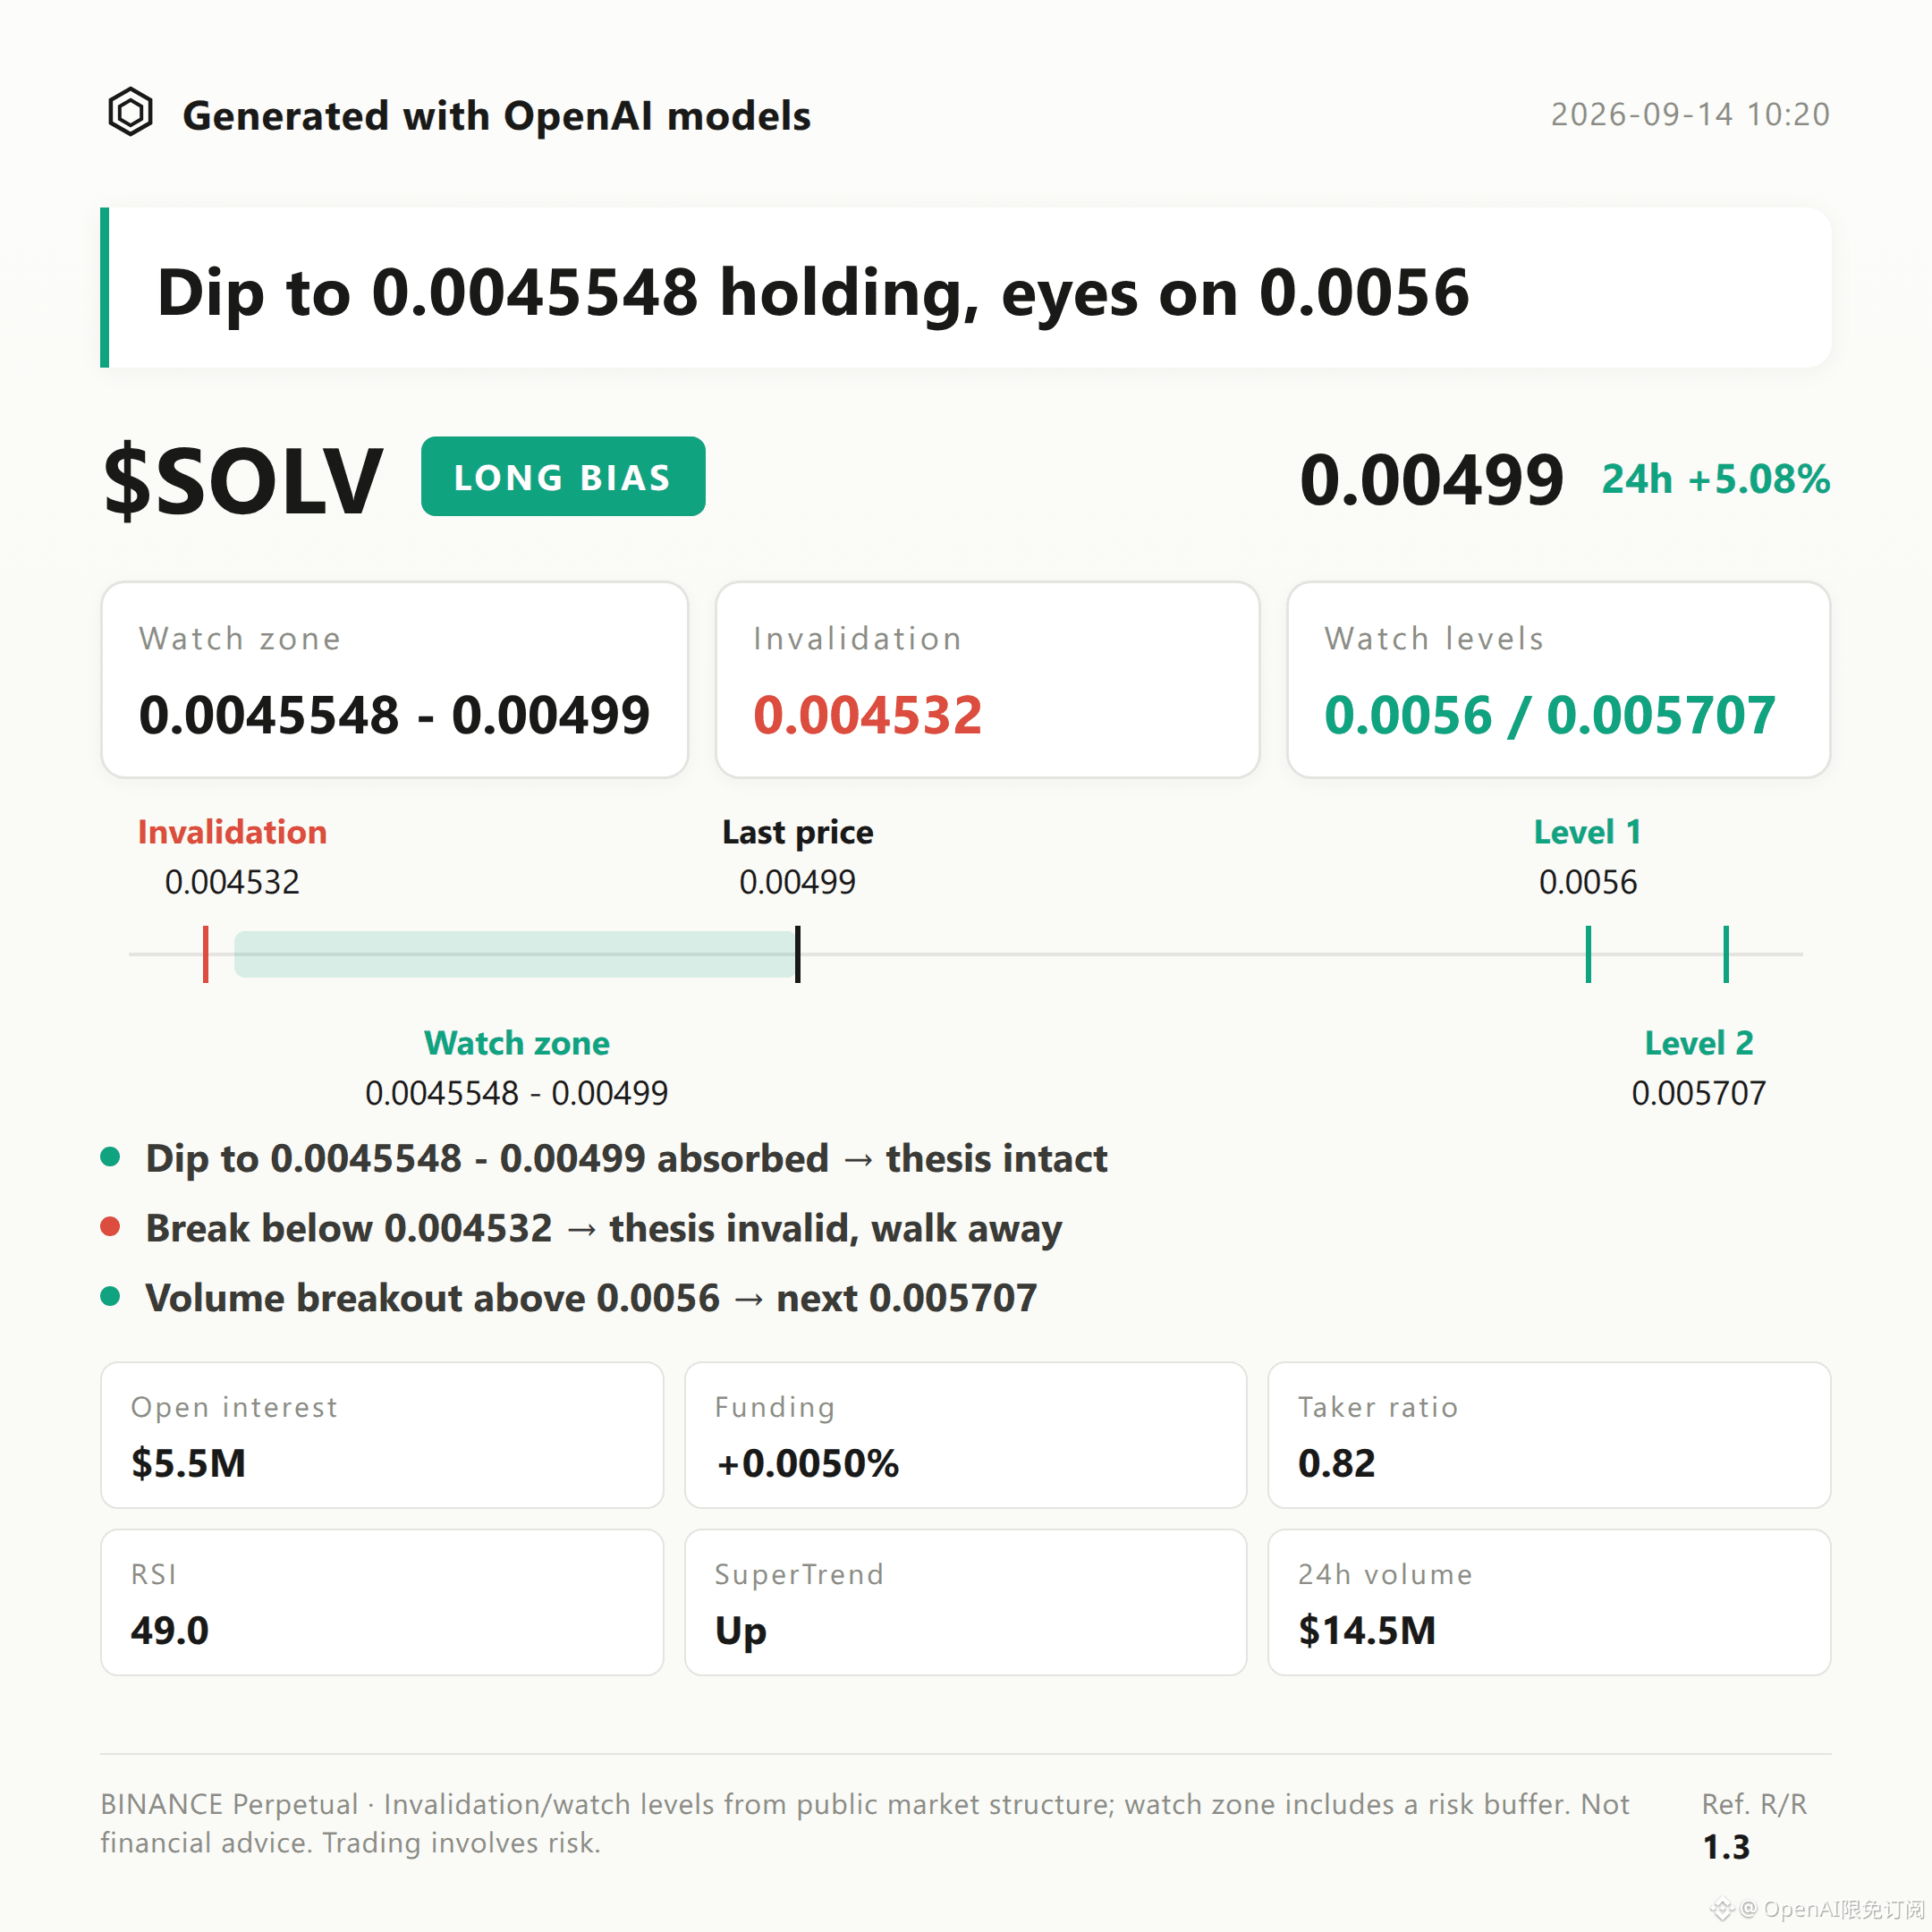Screen dimensions: 1932x1932
Task: Select the Funding +0.0050% tile
Action: pos(966,1435)
